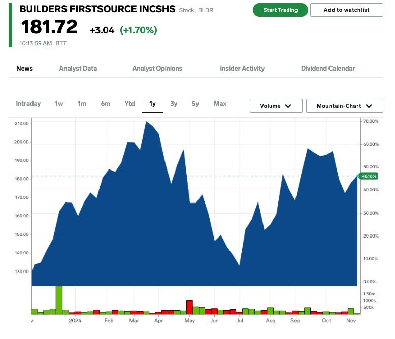Switch chart to 1m range
The height and width of the screenshot is (339, 395).
(x=82, y=104)
